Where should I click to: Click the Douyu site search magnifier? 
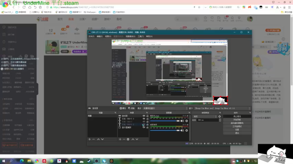(196, 19)
